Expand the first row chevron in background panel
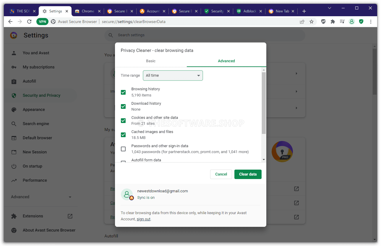 (x=296, y=73)
